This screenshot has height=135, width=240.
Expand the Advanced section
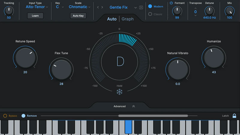click(x=124, y=106)
